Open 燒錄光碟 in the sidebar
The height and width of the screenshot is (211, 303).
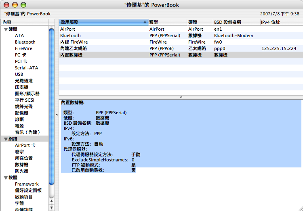tap(24, 107)
